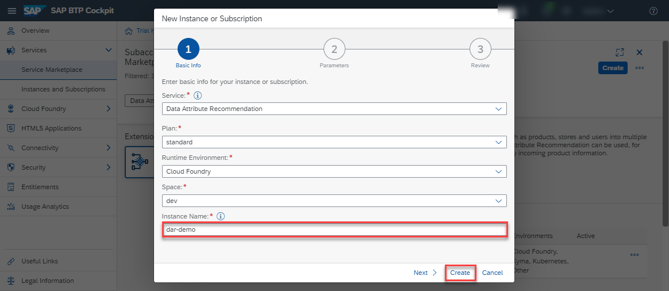Expand the Security navigation section
This screenshot has height=291, width=669.
tap(109, 167)
